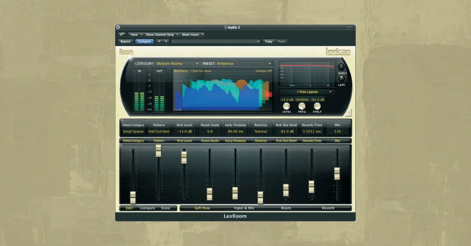Open PRESET Ambience dropdown
The image size is (471, 246).
(244, 64)
